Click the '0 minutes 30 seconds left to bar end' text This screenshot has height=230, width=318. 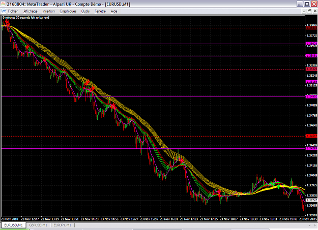(26, 18)
